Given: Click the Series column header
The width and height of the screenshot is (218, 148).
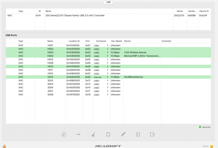Looking at the screenshot, I should (180, 11).
